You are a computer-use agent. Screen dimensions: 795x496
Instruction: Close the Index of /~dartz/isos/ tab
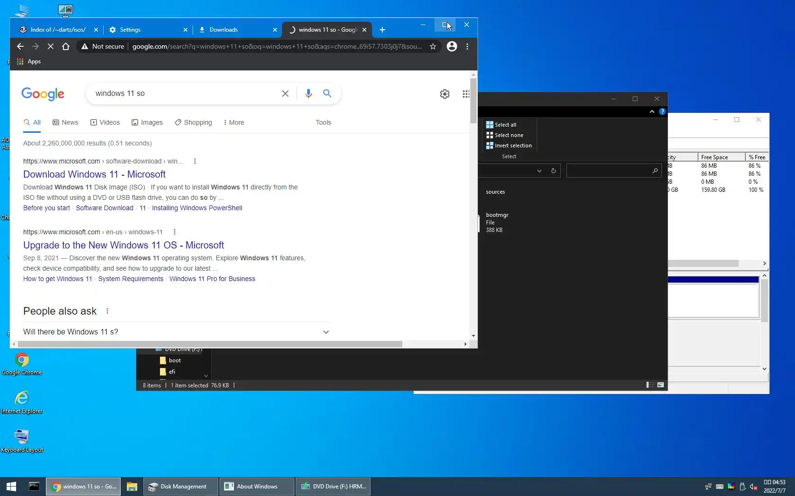coord(96,30)
